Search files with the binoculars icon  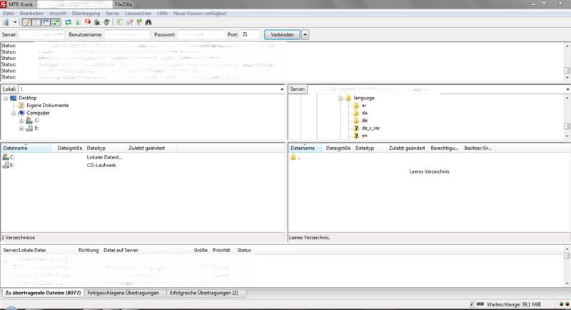click(x=148, y=23)
